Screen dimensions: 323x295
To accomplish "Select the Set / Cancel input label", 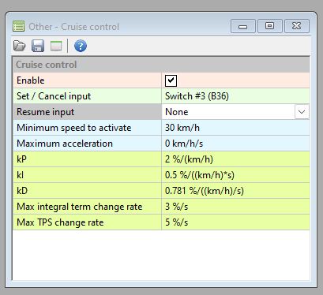I will tap(87, 96).
